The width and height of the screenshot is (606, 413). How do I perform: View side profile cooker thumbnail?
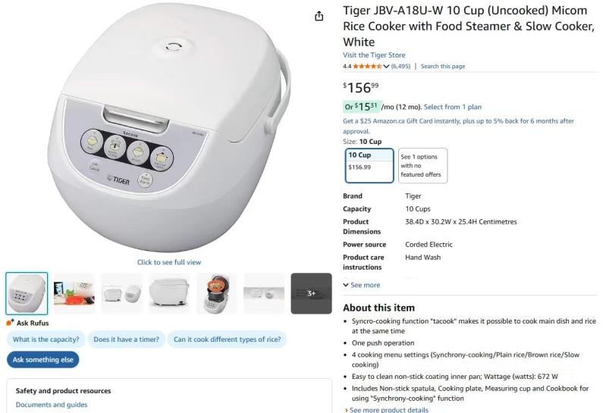tap(169, 293)
